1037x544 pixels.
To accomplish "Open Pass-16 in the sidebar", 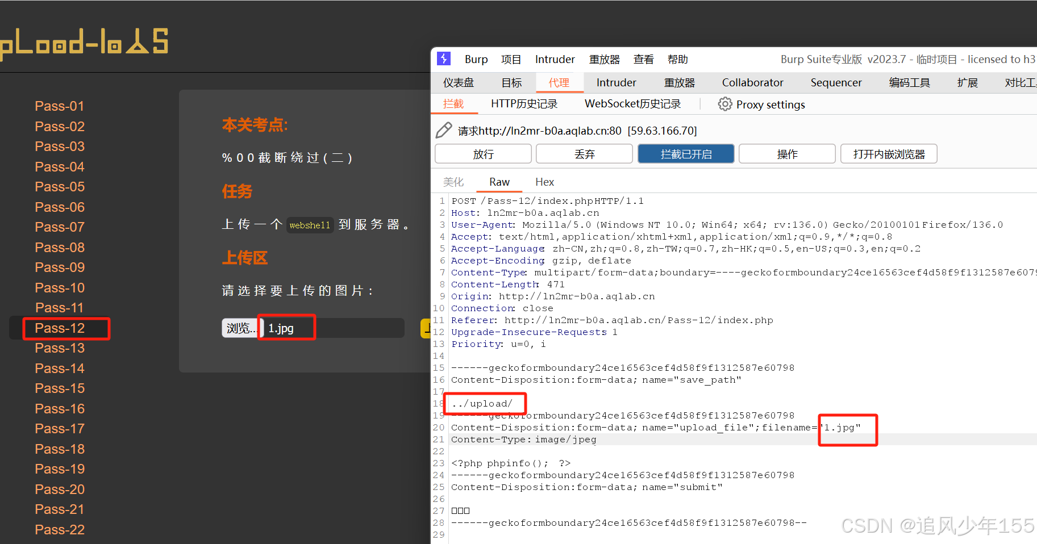I will pos(60,409).
